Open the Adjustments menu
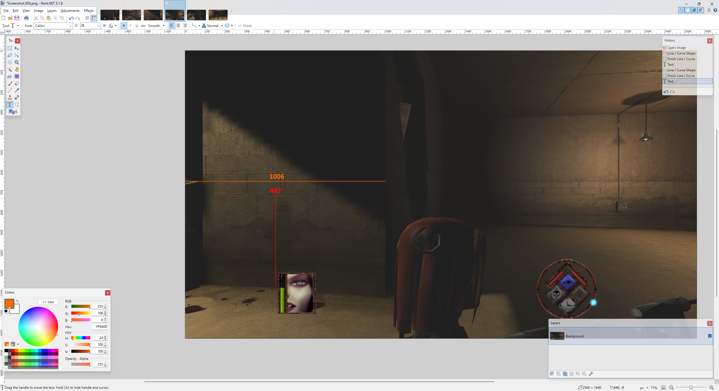Image resolution: width=719 pixels, height=391 pixels. [x=70, y=11]
